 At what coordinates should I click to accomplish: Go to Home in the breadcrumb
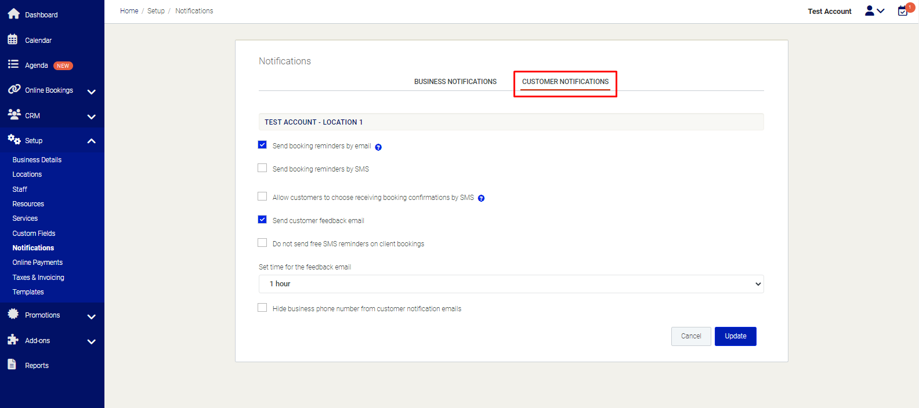(x=129, y=11)
